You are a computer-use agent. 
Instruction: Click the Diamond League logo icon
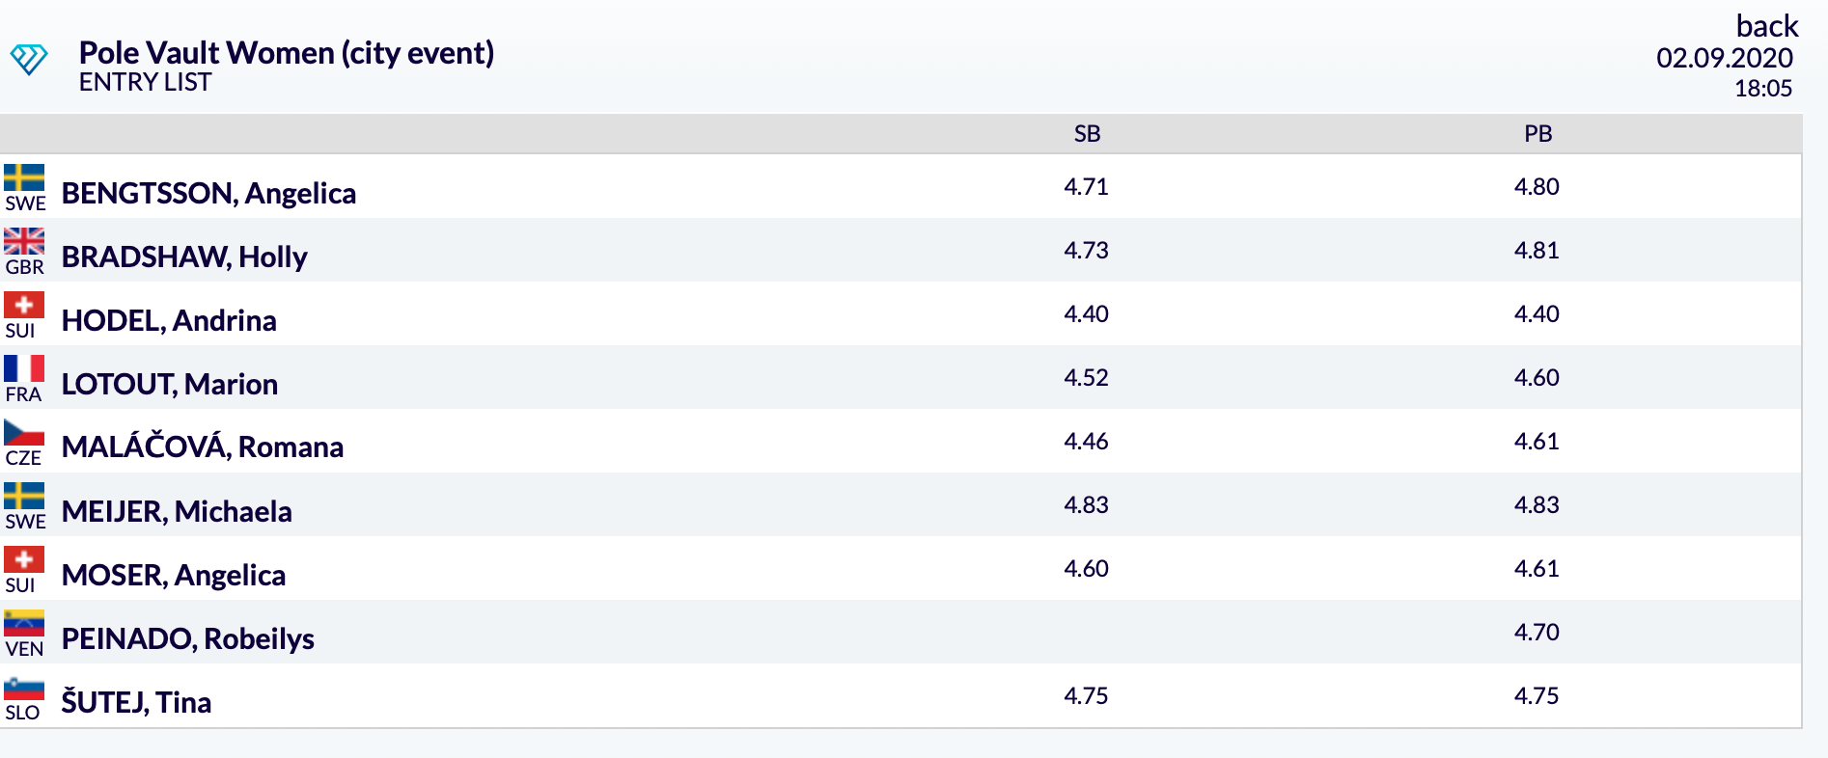pyautogui.click(x=28, y=60)
